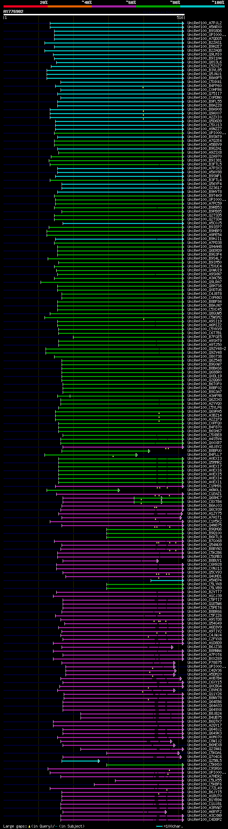Click hit label UniRef100_B4FP60
This screenshot has width=228, height=829.
pyautogui.click(x=204, y=86)
